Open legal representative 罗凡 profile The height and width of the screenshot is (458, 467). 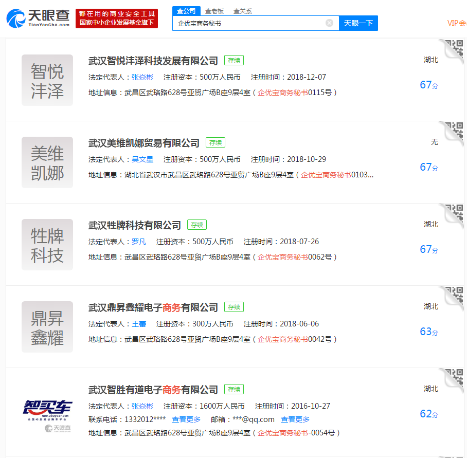pos(139,242)
